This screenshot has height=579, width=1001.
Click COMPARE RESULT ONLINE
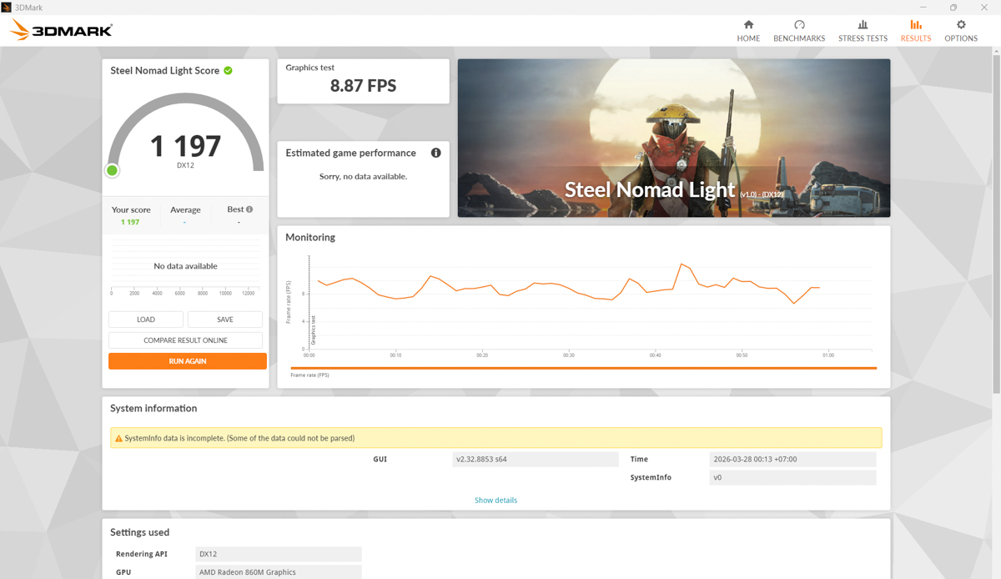tap(185, 340)
